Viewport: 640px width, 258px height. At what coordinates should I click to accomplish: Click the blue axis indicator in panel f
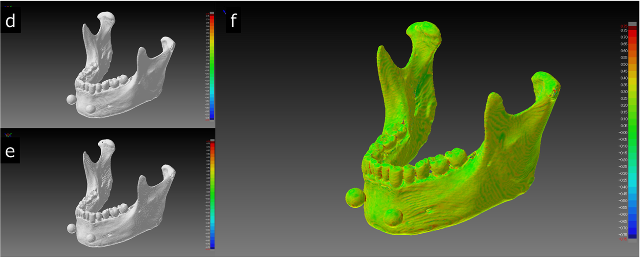225,12
